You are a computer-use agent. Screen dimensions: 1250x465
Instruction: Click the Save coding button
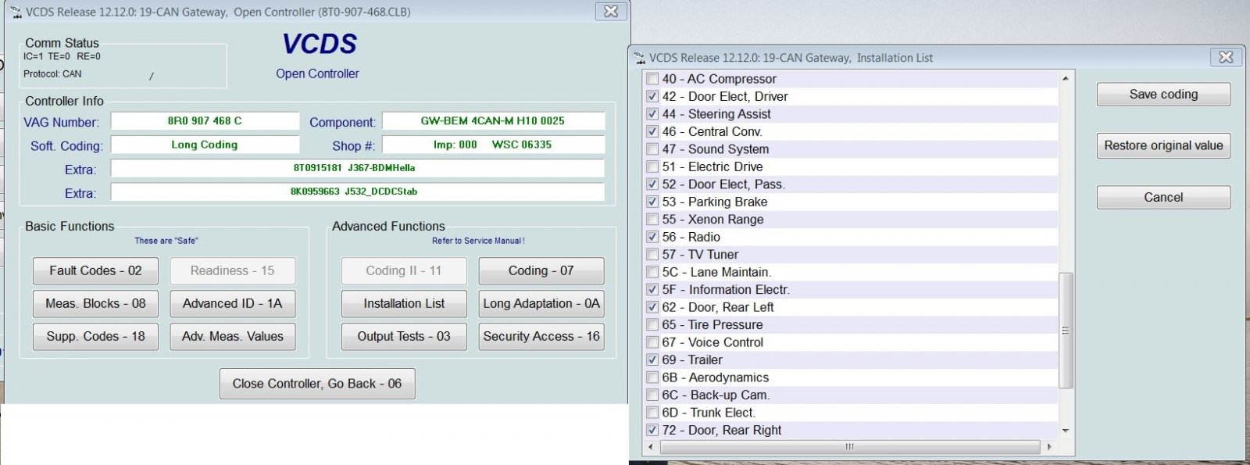(x=1163, y=95)
